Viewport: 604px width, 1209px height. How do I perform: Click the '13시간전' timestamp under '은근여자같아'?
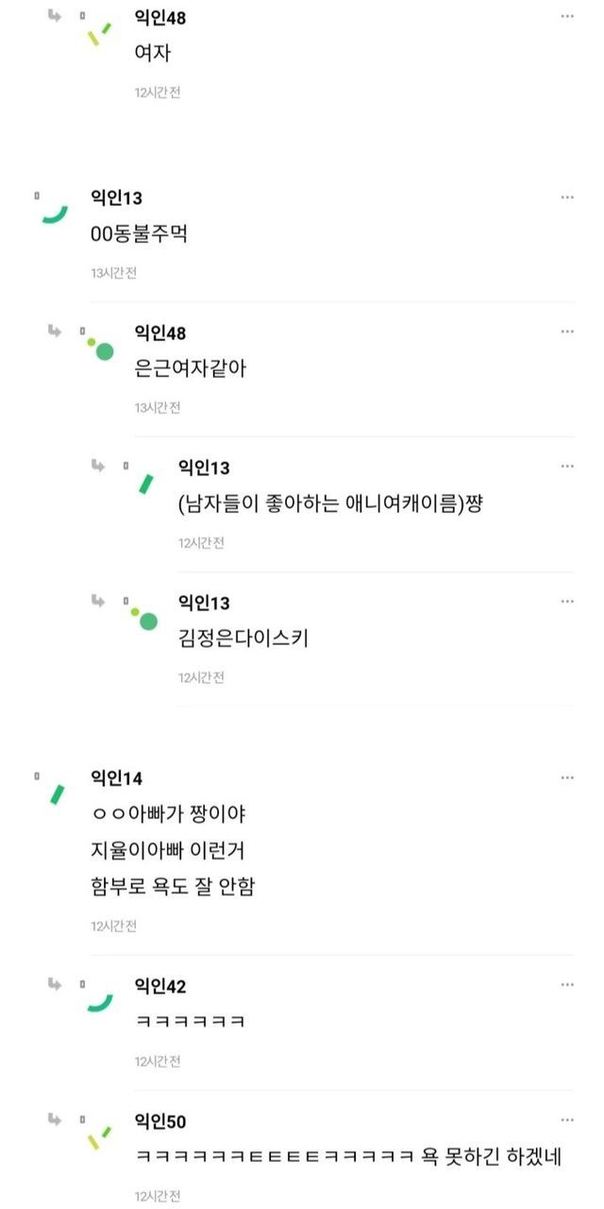(x=157, y=407)
